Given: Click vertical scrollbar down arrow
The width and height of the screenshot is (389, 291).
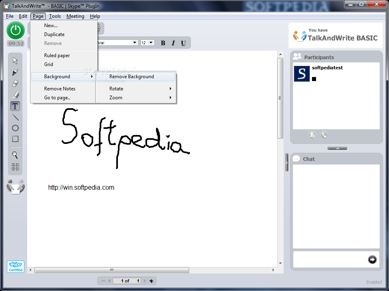Looking at the screenshot, I should click(x=280, y=263).
